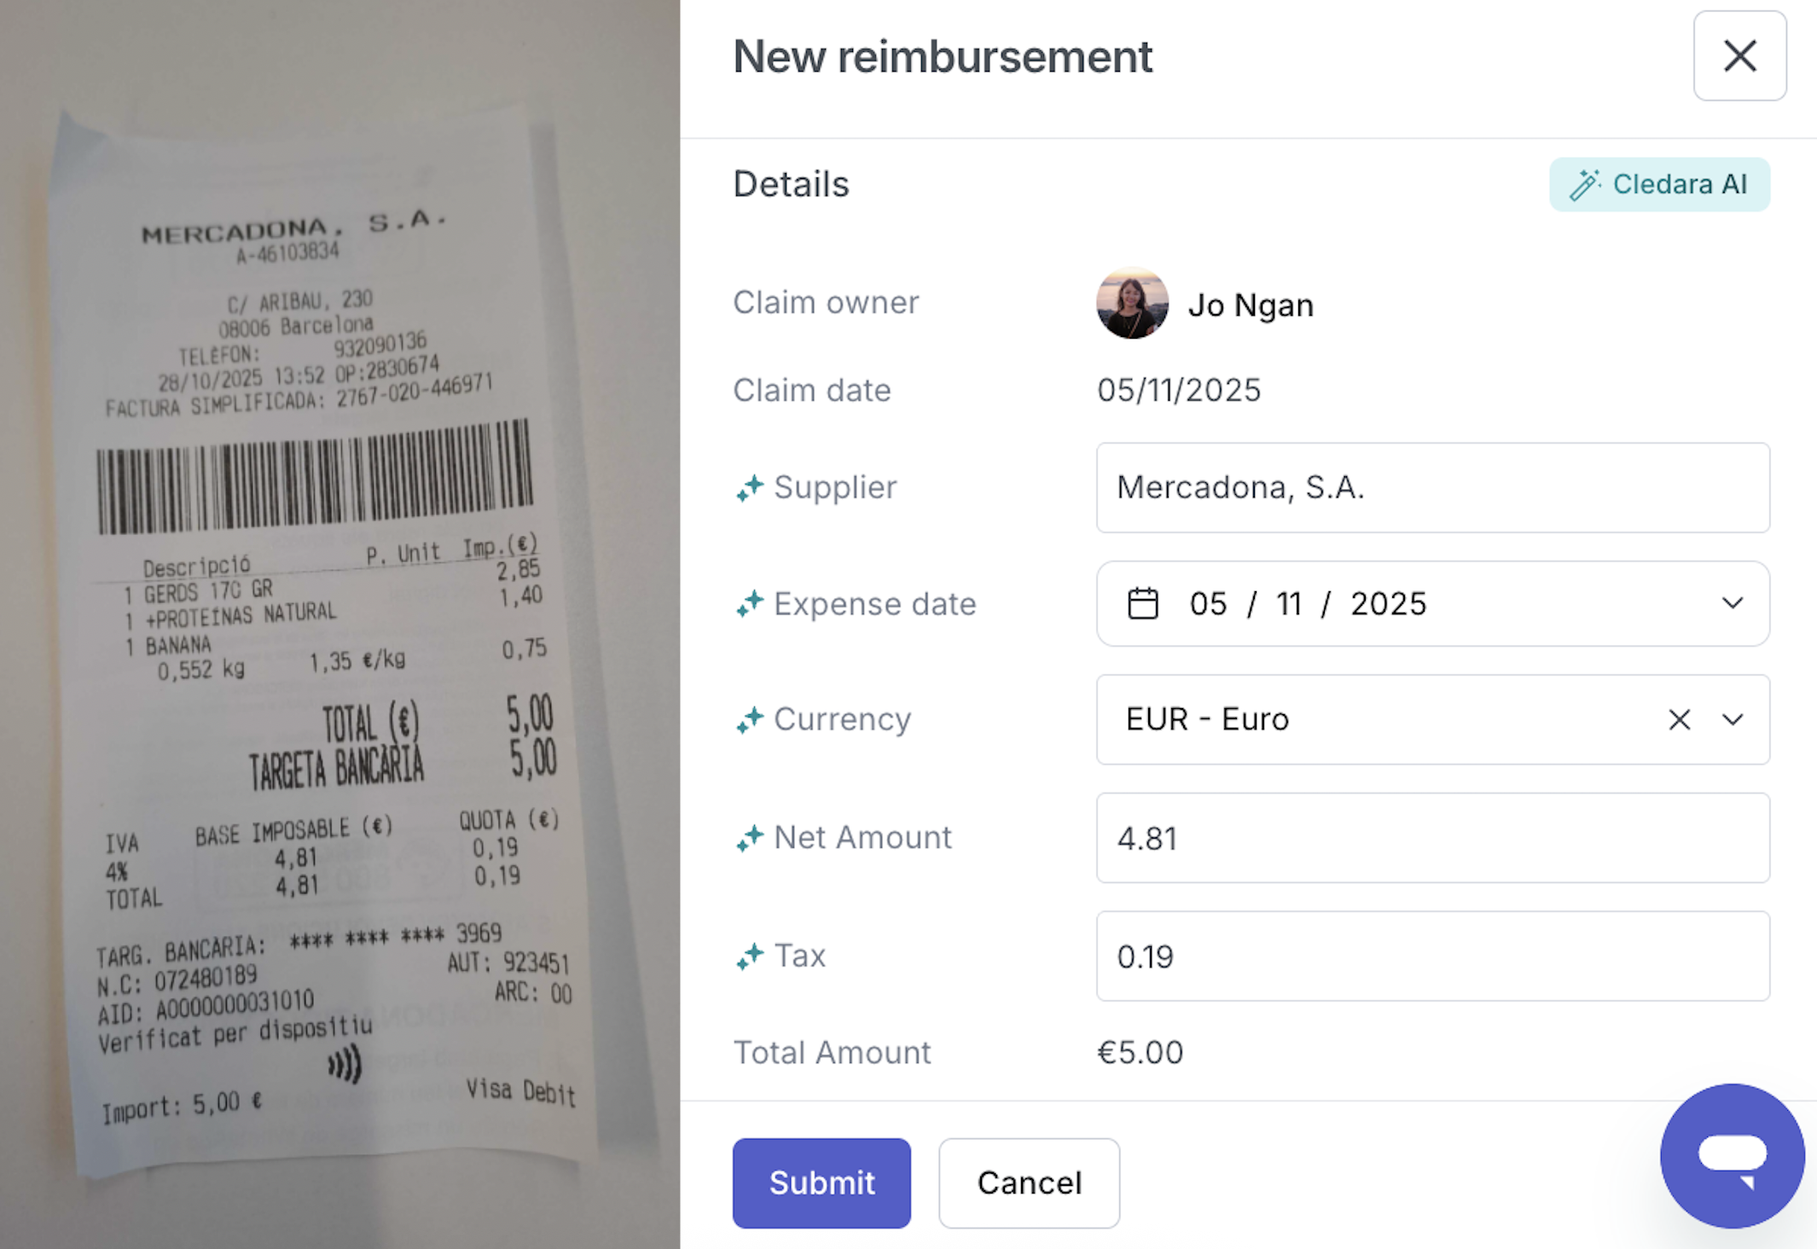The width and height of the screenshot is (1817, 1249).
Task: Close the New reimbursement dialog
Action: point(1739,56)
